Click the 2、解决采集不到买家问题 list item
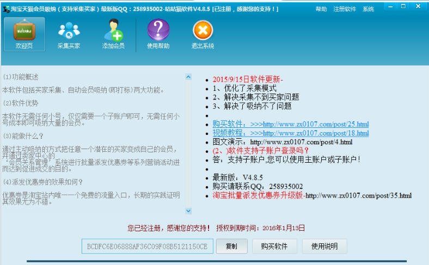Viewport: 429px width, 265px height. [x=255, y=97]
